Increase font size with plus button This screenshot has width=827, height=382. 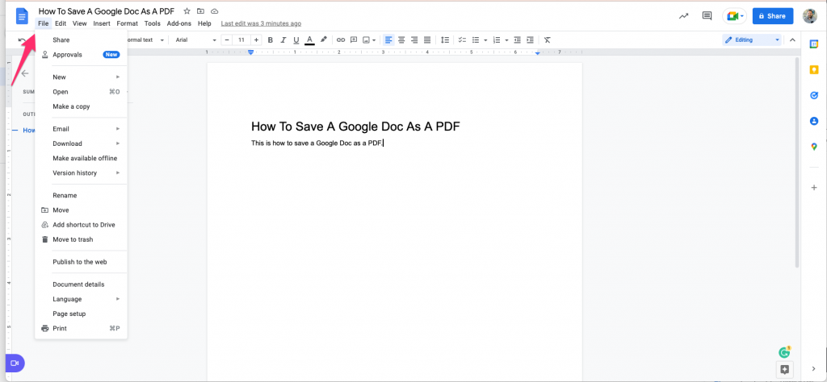[x=256, y=40]
